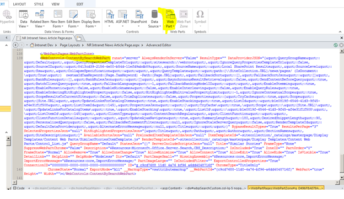The width and height of the screenshot is (344, 199).
Task: Select the highlighted WebPartPages:WebPartZone tag
Action: 286,188
